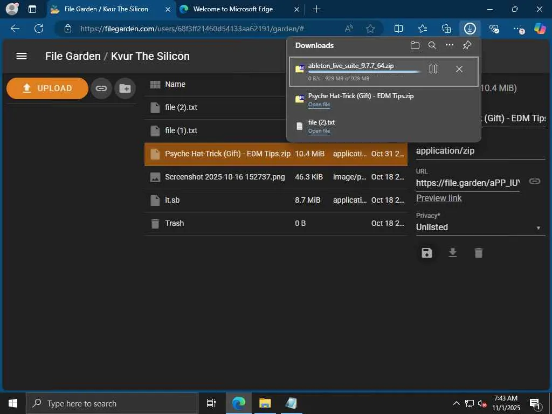
Task: Click the site info lock icon
Action: (68, 29)
